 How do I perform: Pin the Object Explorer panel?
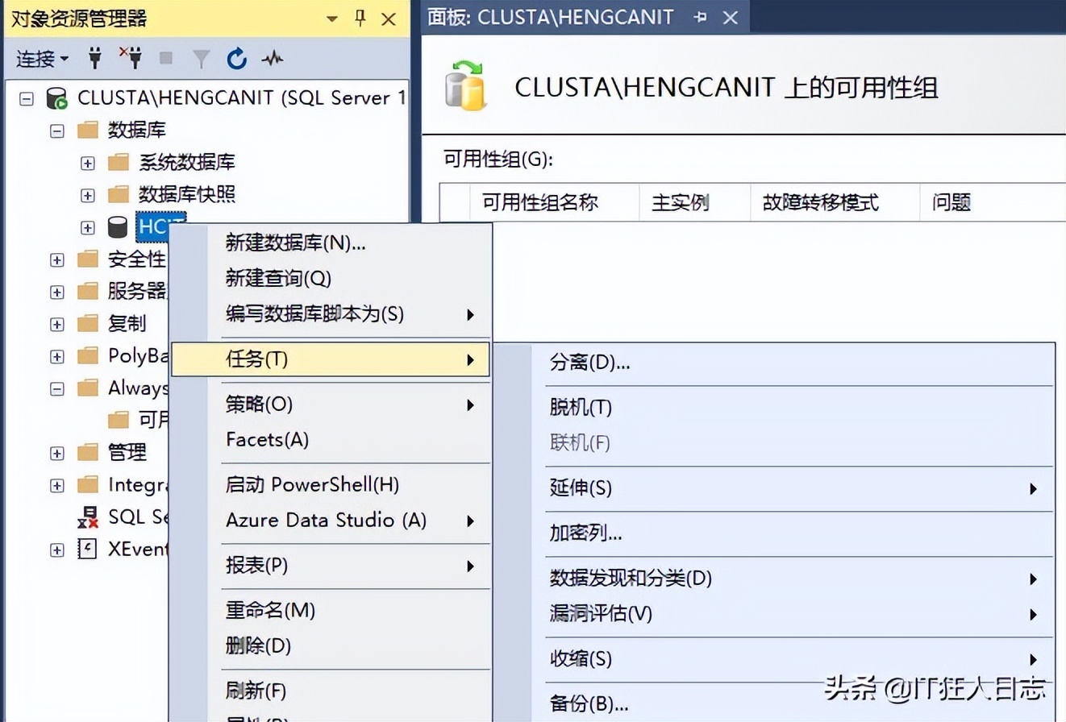pos(360,19)
